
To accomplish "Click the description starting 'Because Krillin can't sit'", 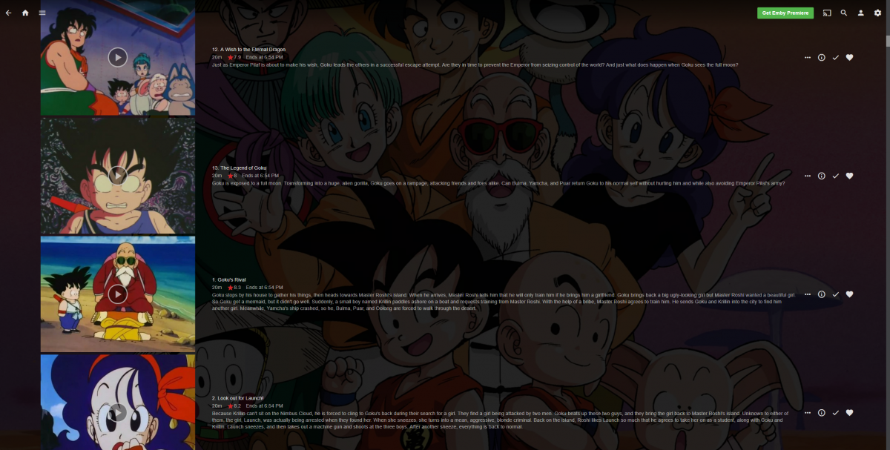I will [x=501, y=420].
